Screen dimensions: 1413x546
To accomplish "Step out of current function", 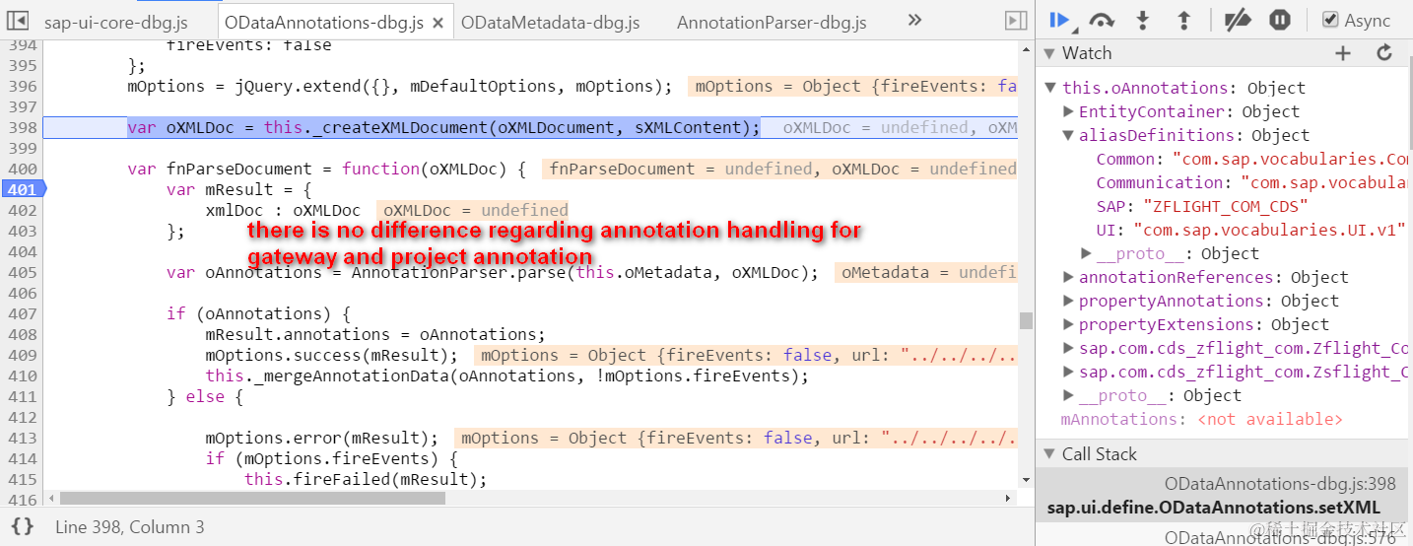I will [1184, 20].
